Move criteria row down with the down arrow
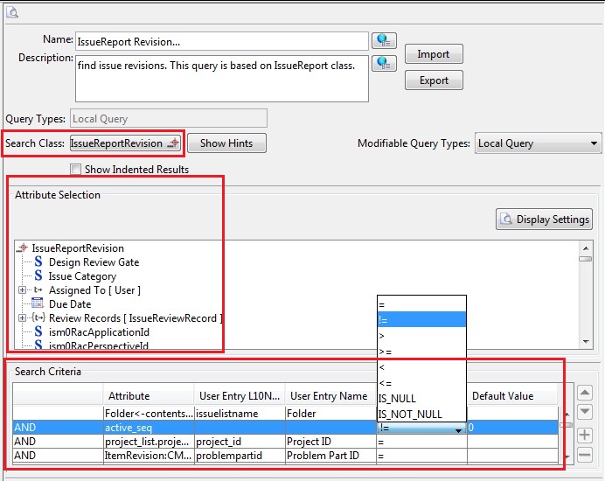Viewport: 605px width, 481px height. (x=585, y=413)
